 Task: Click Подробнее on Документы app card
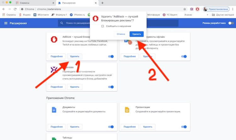click(57, 127)
